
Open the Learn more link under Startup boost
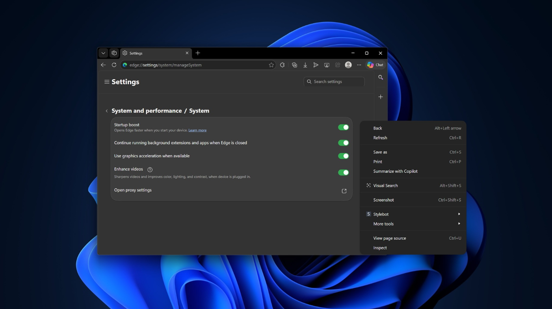(x=197, y=130)
